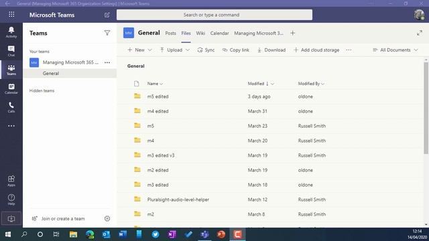Select the Teams icon in sidebar
429x241 pixels.
tap(11, 70)
